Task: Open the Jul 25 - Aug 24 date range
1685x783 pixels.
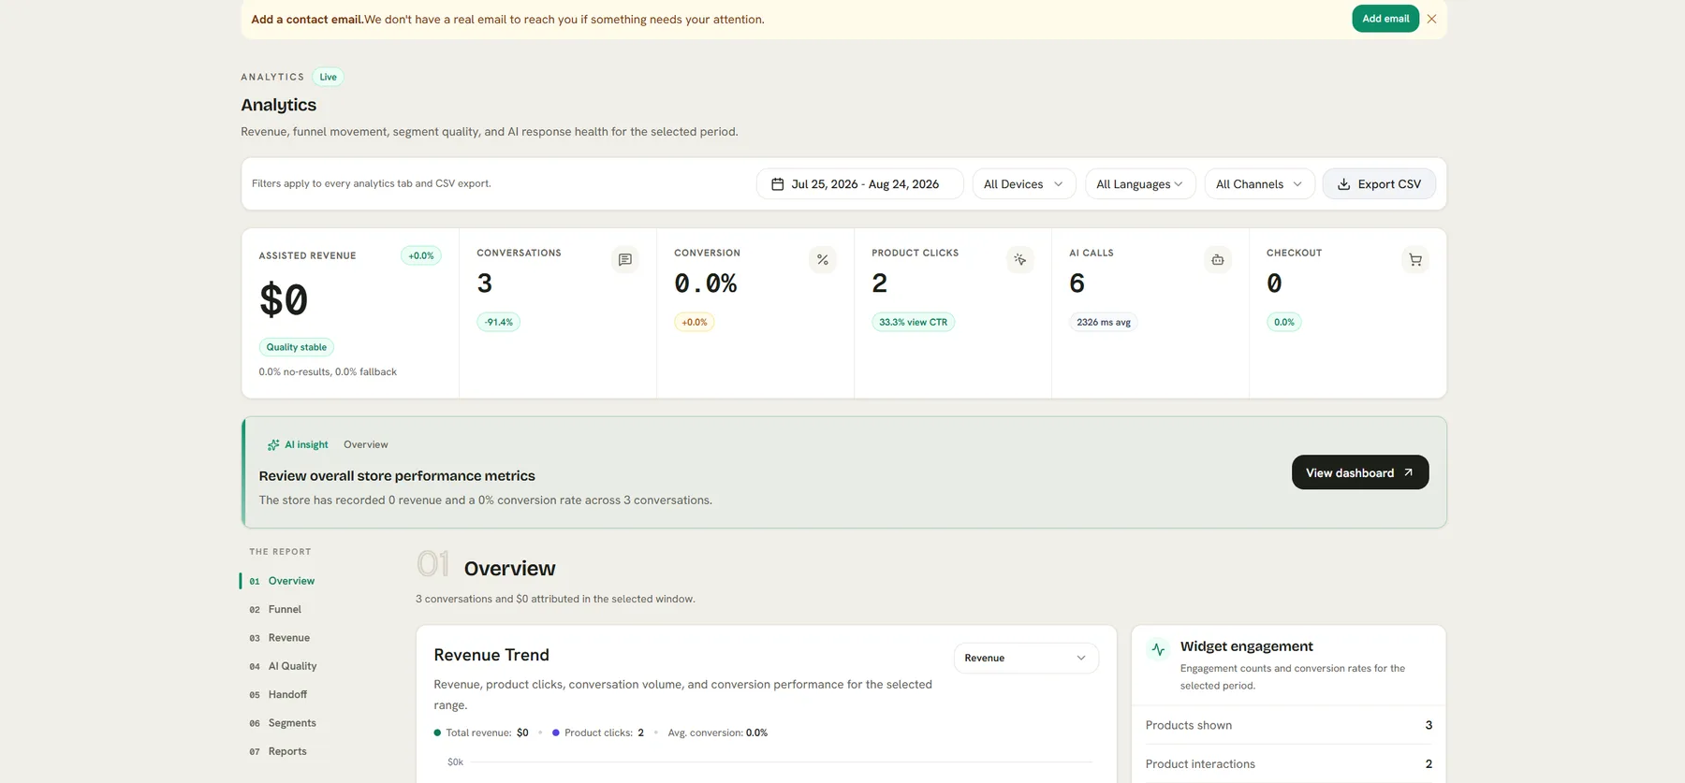Action: tap(859, 184)
